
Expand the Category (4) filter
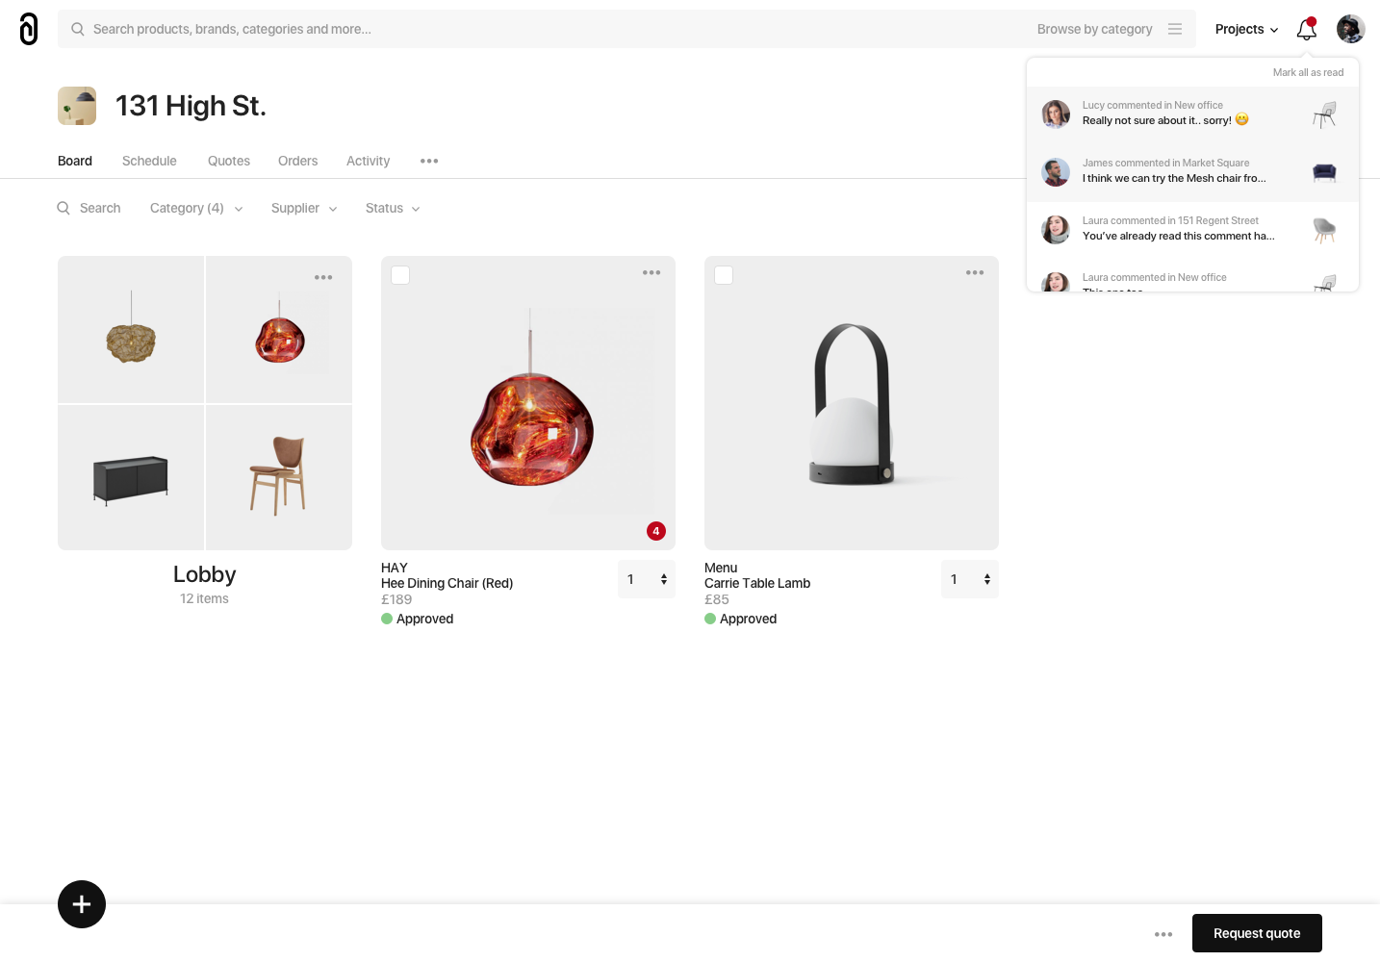(196, 208)
